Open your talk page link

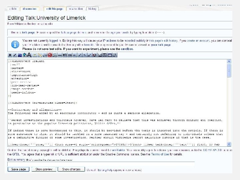pyautogui.click(x=161, y=45)
